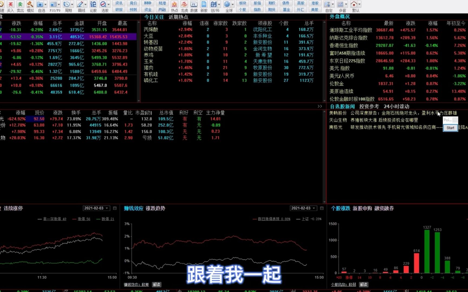Click the 陆港 toolbar button
The height and width of the screenshot is (292, 468).
[x=162, y=3]
